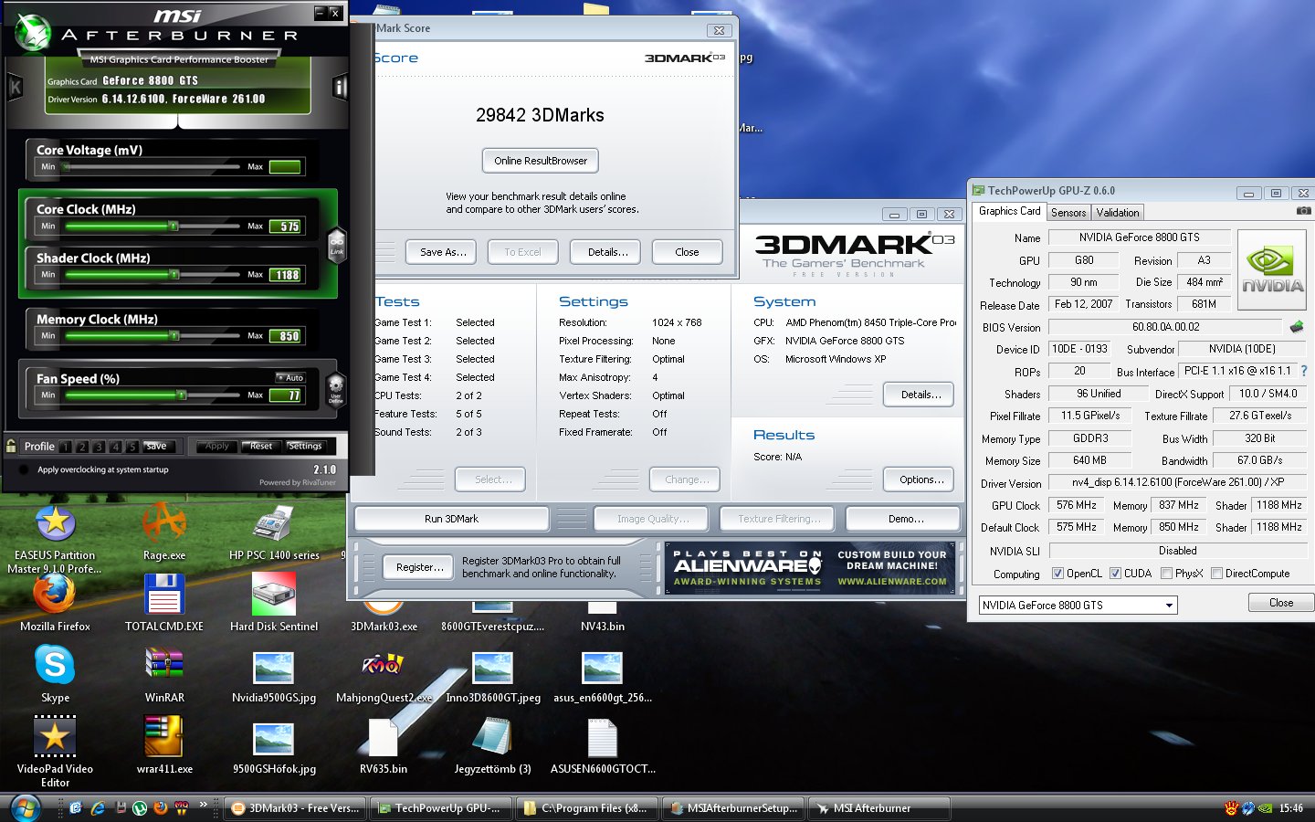Click the User Define fan gear icon

click(336, 389)
